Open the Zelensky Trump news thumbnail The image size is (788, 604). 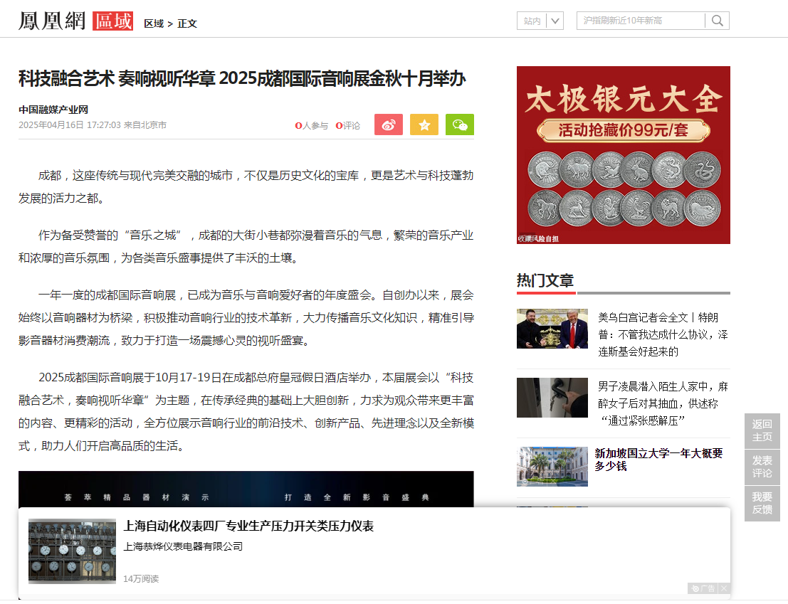(x=552, y=329)
